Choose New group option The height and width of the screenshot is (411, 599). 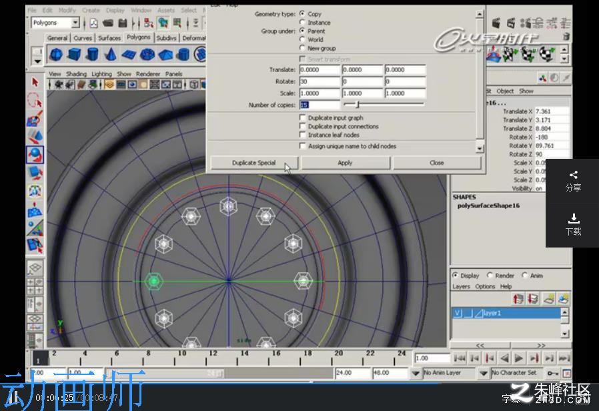(302, 48)
